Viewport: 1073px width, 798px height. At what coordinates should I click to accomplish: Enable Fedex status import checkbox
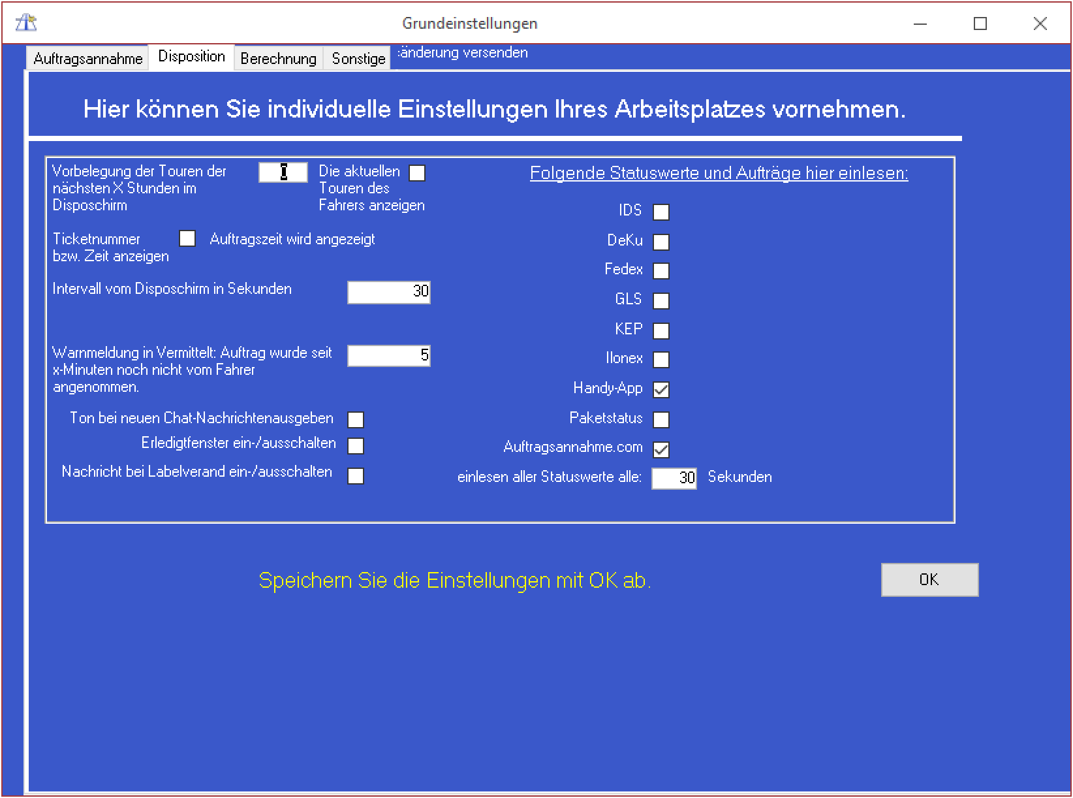coord(661,270)
